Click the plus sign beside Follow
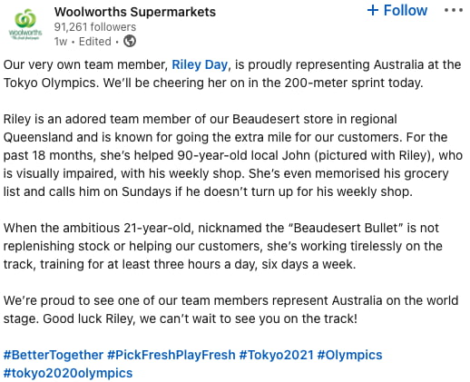Image resolution: width=470 pixels, height=382 pixels. (373, 10)
